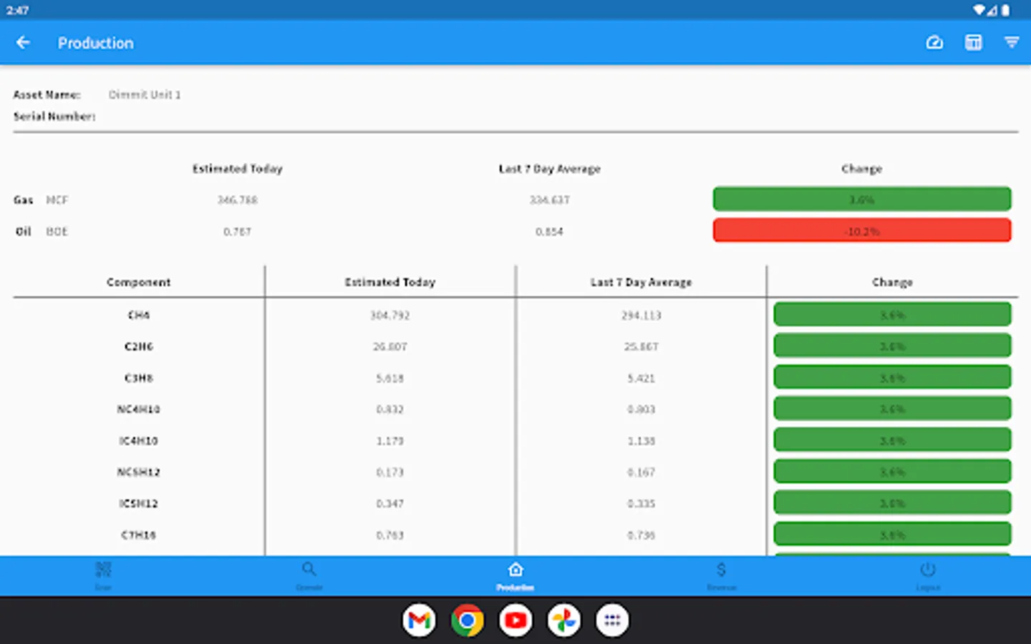The height and width of the screenshot is (644, 1031).
Task: Click C2H6 estimated today value 26.807
Action: [x=390, y=346]
